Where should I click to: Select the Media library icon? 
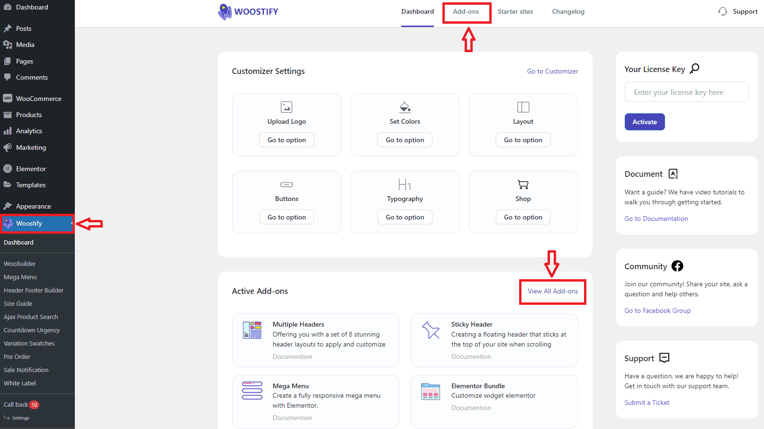point(8,45)
